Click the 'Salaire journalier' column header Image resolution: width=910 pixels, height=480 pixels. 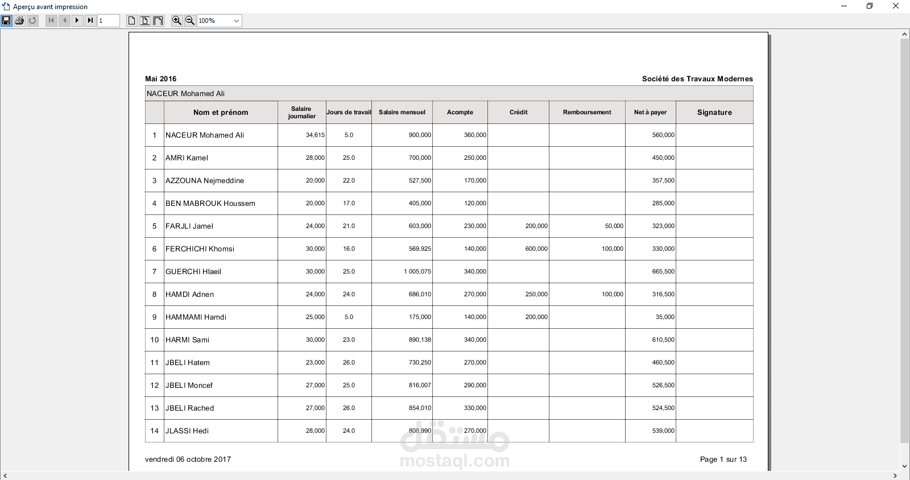coord(301,112)
